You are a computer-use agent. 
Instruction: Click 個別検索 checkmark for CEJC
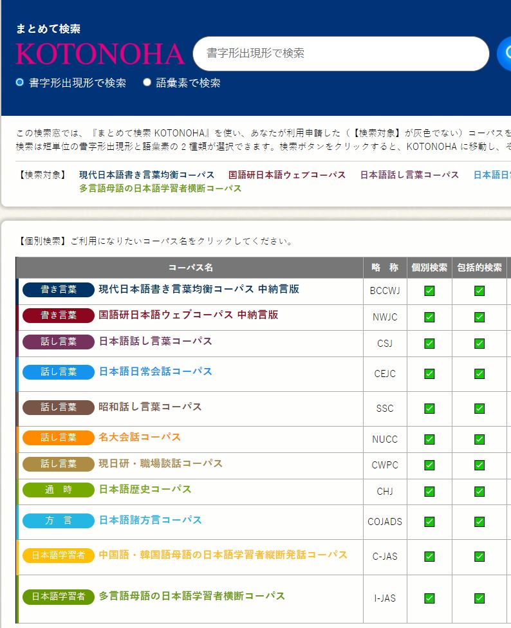pyautogui.click(x=429, y=374)
